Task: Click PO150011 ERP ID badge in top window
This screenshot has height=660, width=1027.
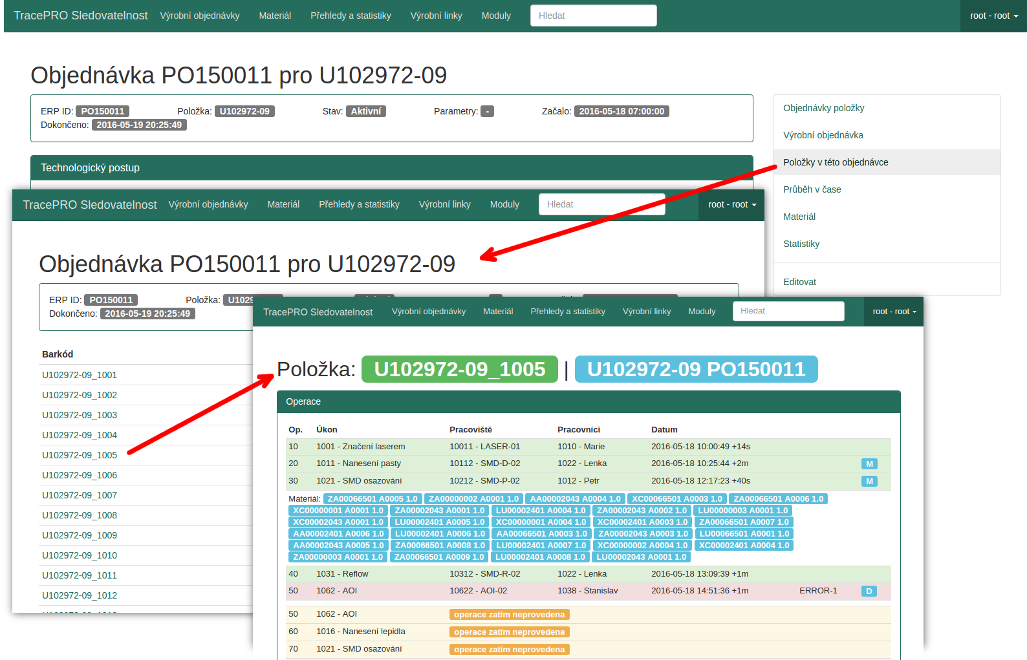Action: tap(102, 111)
